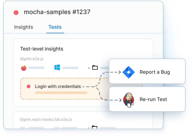
Task: Click the mocha-samples #1237 build title
Action: (57, 12)
